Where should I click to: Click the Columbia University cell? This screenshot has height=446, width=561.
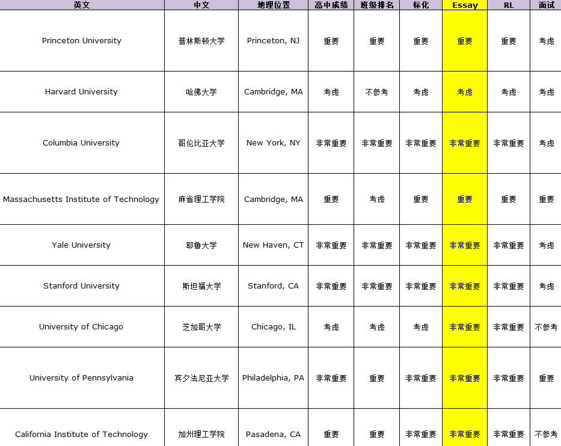[x=82, y=142]
